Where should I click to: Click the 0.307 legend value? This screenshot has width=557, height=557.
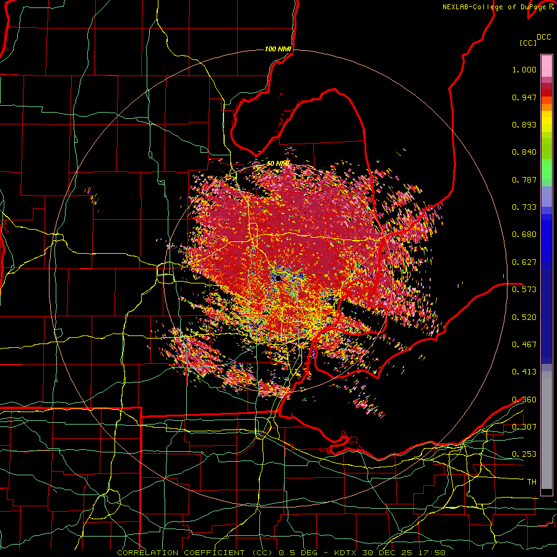point(524,426)
